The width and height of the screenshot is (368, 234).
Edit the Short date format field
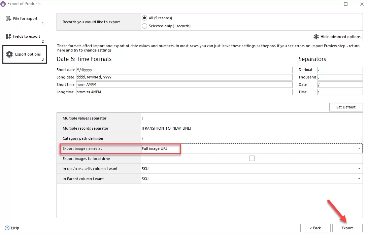click(184, 70)
